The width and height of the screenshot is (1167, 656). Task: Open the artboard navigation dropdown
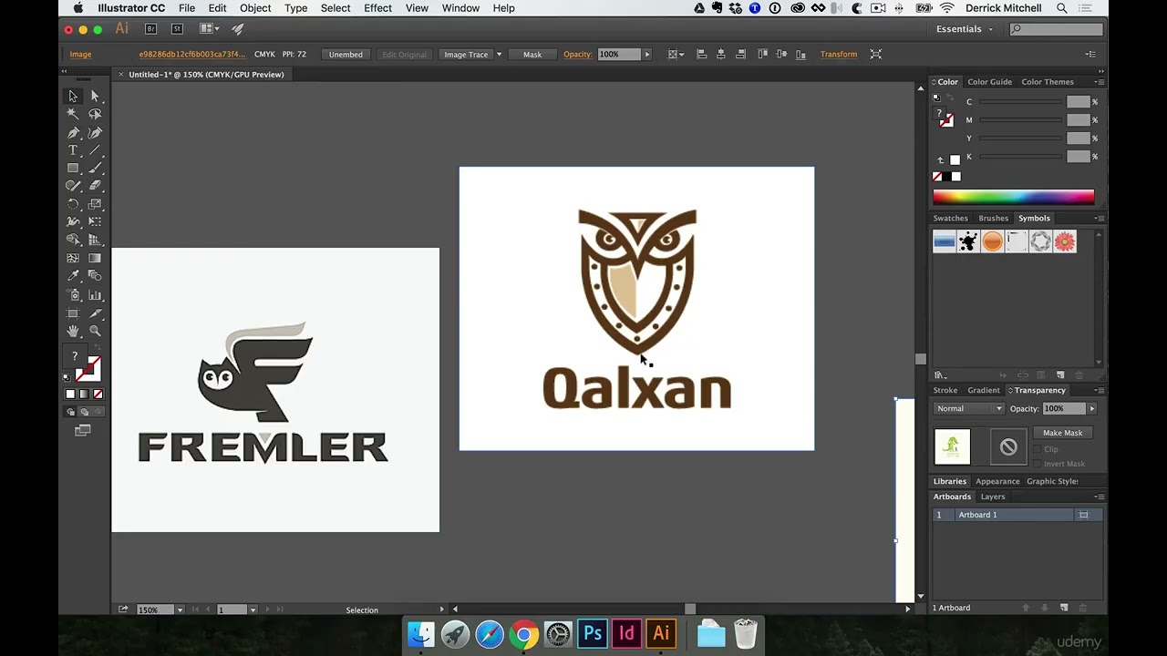pos(253,610)
